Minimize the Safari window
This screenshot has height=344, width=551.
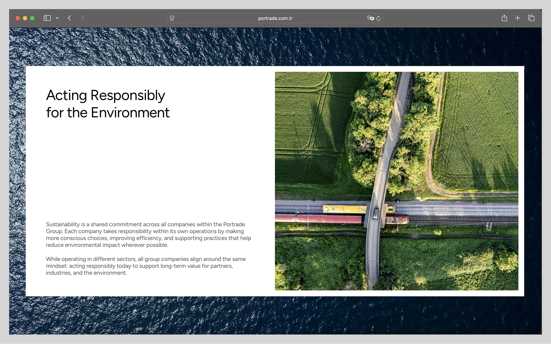[25, 18]
